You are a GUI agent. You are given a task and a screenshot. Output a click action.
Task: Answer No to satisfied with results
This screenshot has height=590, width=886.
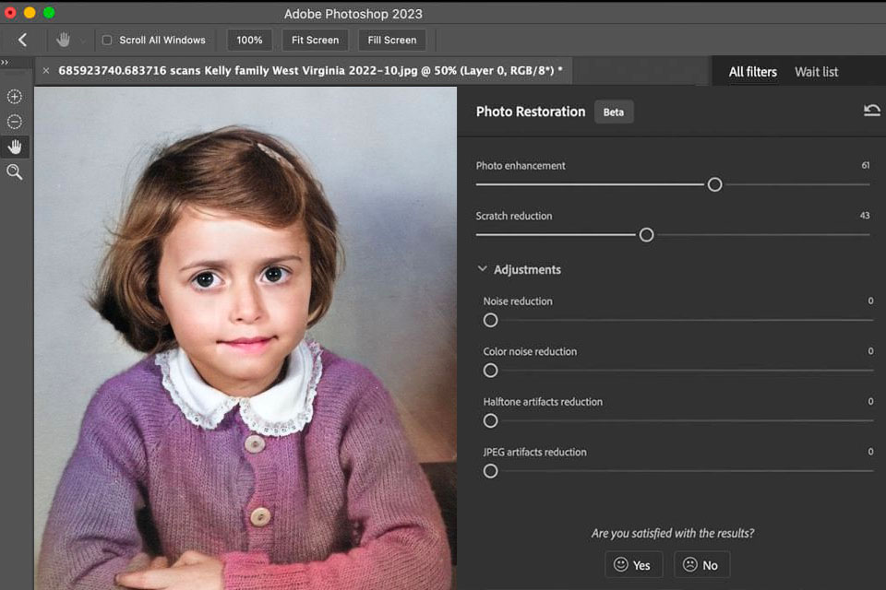tap(701, 564)
